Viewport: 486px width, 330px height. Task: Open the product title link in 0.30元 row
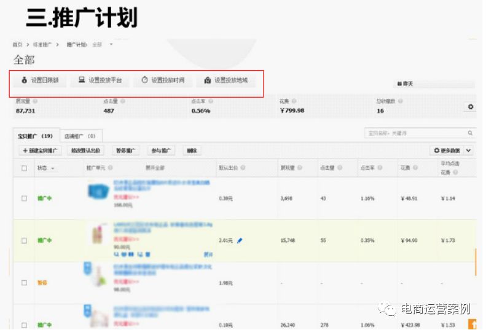click(161, 186)
